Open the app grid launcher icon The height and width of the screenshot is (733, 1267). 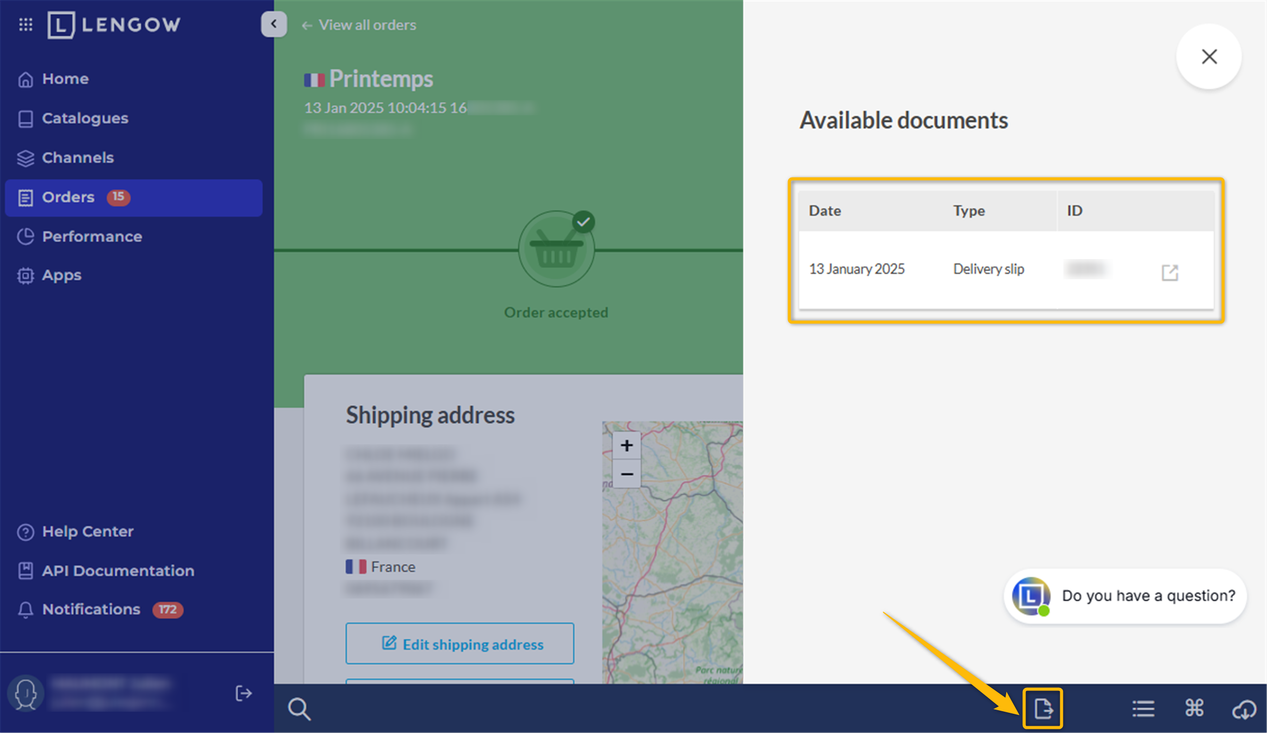tap(25, 24)
